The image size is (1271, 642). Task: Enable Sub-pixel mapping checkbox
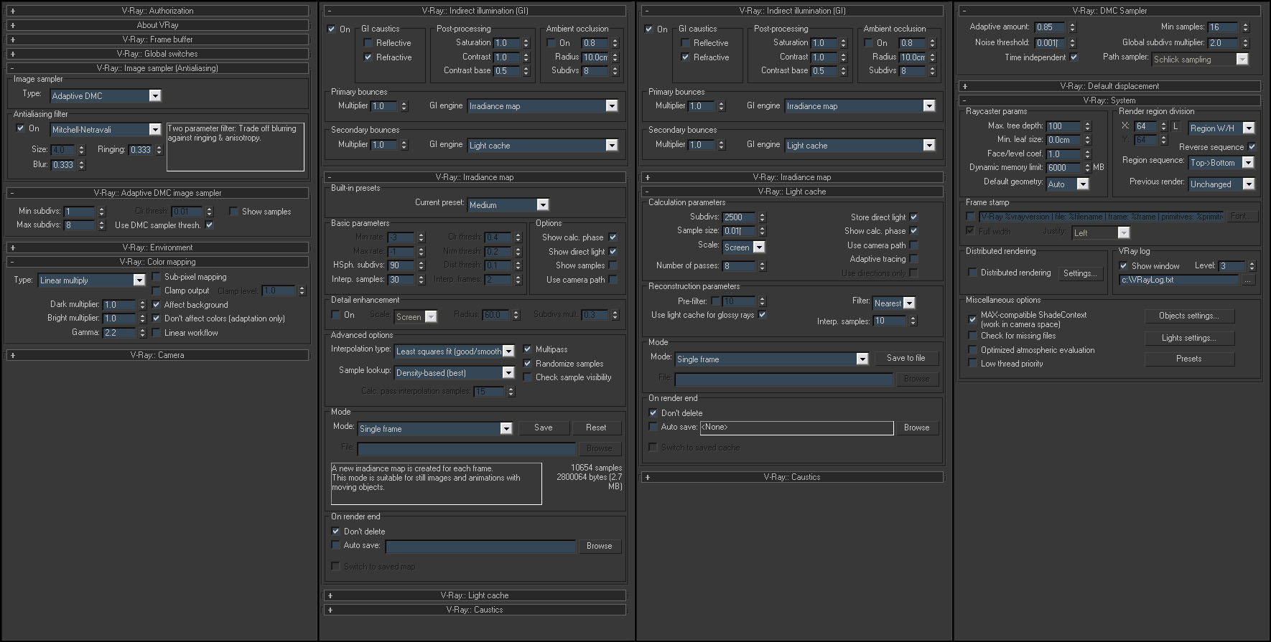coord(157,277)
